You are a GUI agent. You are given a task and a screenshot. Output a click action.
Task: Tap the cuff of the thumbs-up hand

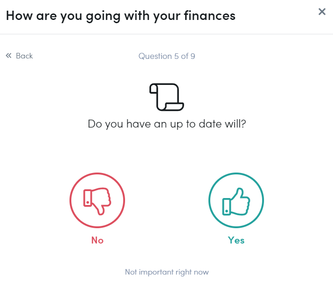[226, 207]
